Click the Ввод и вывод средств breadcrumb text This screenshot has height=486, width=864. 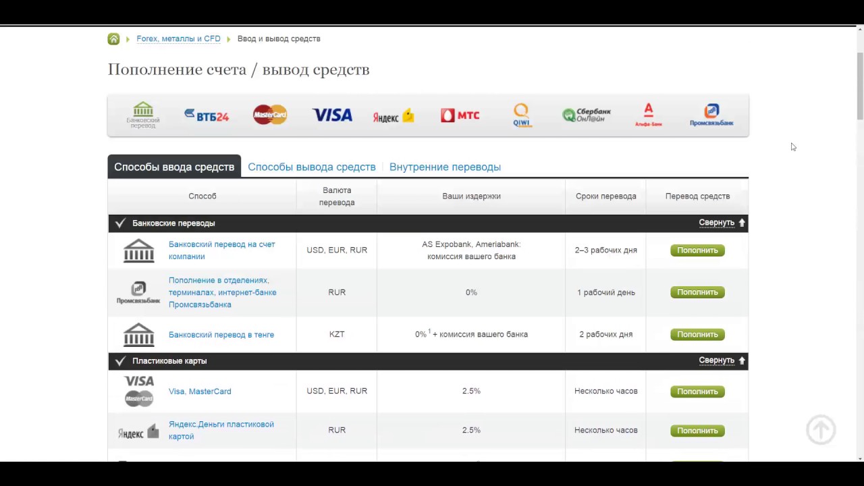pyautogui.click(x=279, y=39)
